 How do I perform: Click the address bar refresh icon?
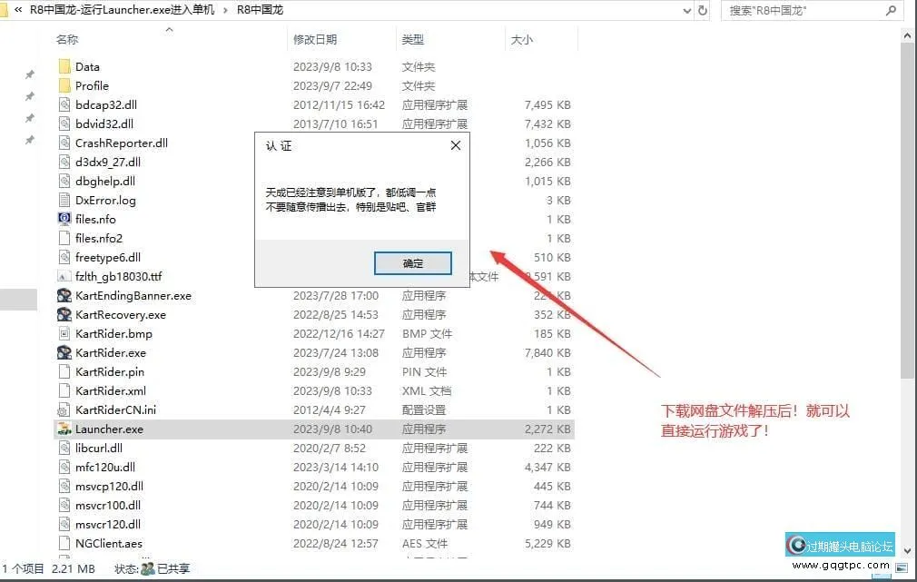pyautogui.click(x=705, y=10)
